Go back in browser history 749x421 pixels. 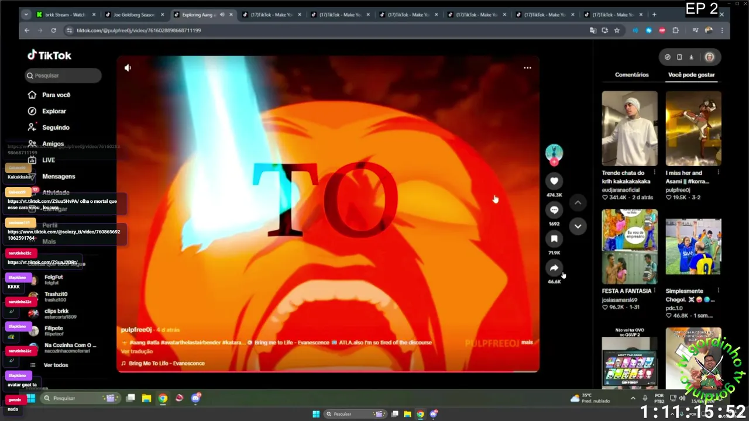(26, 30)
